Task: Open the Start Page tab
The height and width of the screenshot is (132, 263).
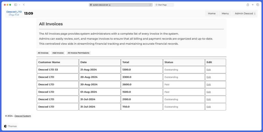Action: [x=164, y=5]
